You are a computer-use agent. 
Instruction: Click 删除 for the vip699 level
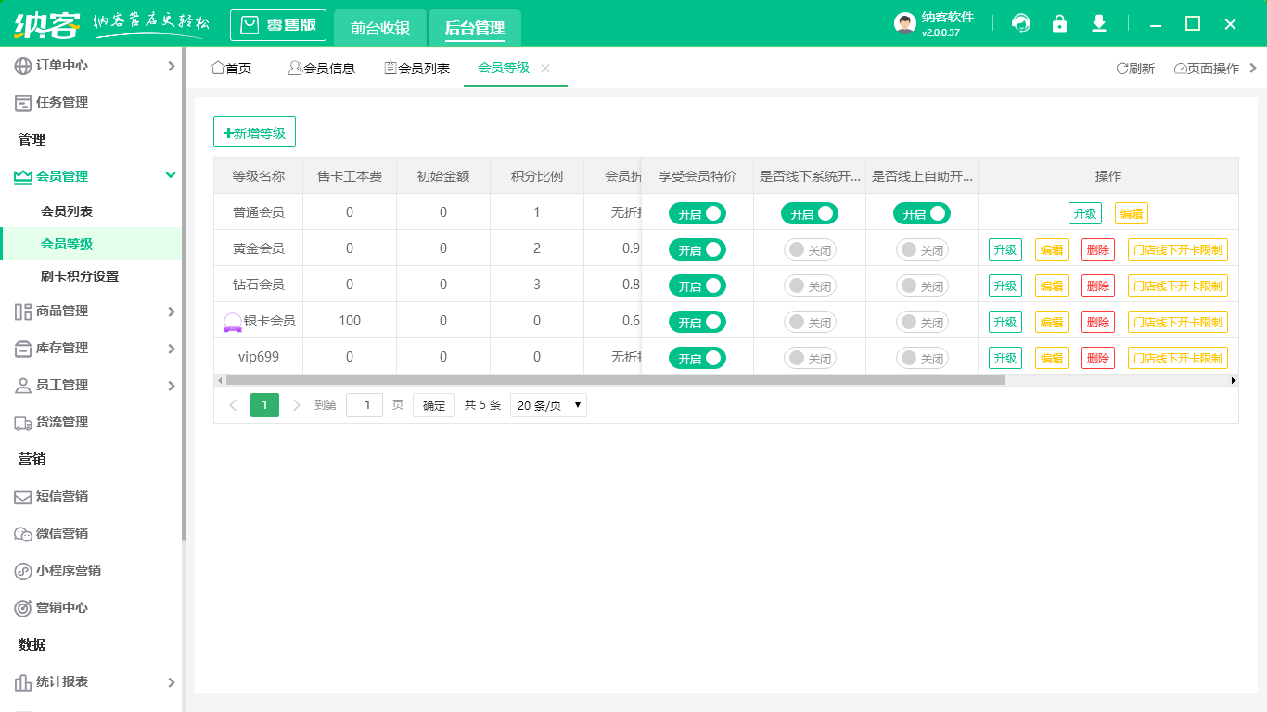[1097, 357]
